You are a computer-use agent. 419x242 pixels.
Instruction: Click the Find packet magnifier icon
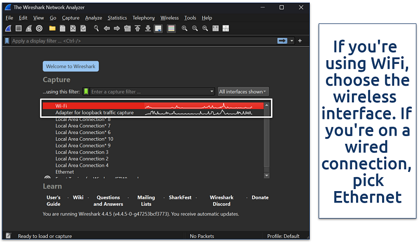[x=96, y=28]
